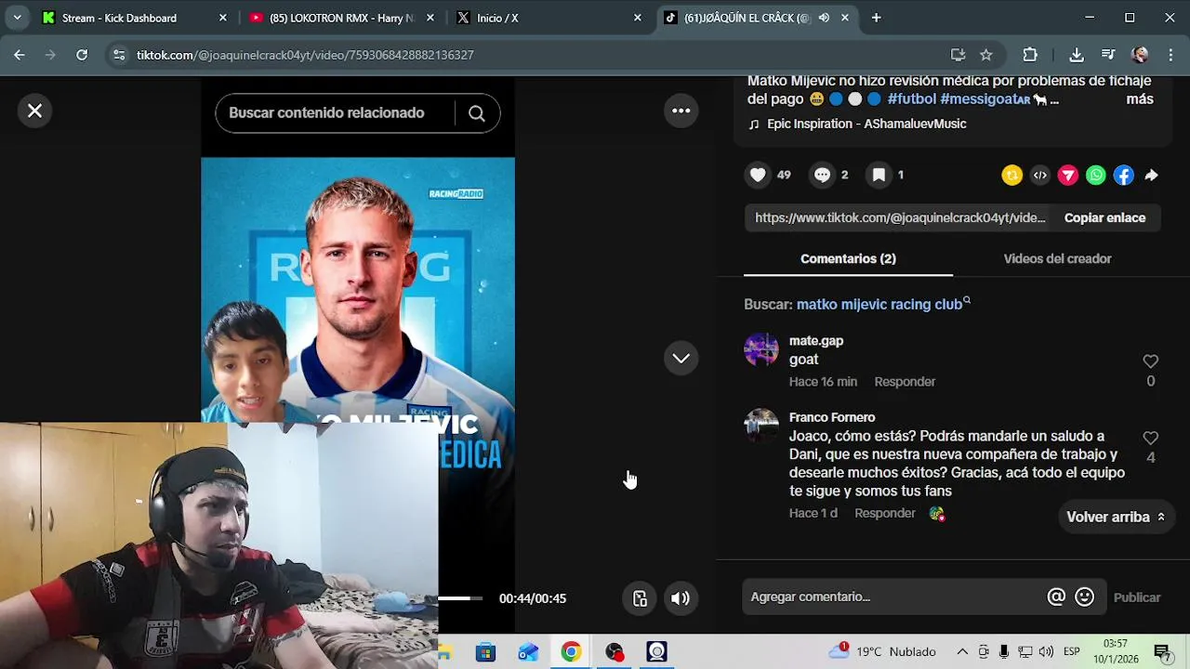Screen dimensions: 1190x669
Task: Click Publicar to post comment
Action: 1137,597
